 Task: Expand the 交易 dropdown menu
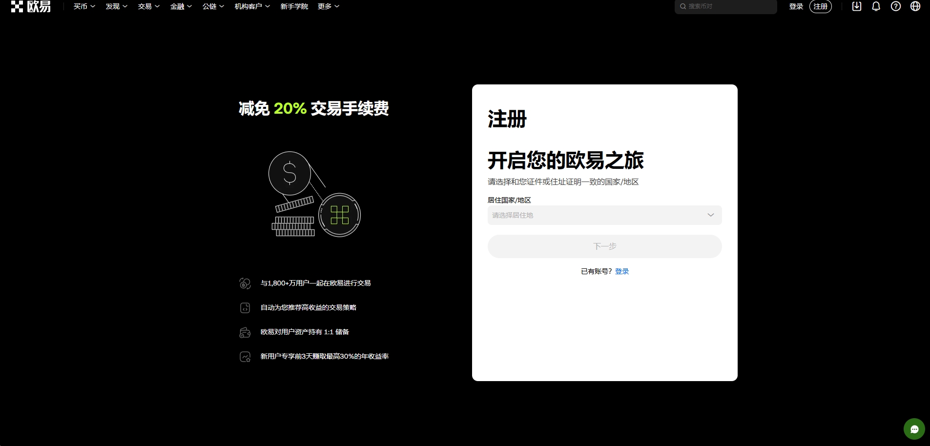point(148,6)
